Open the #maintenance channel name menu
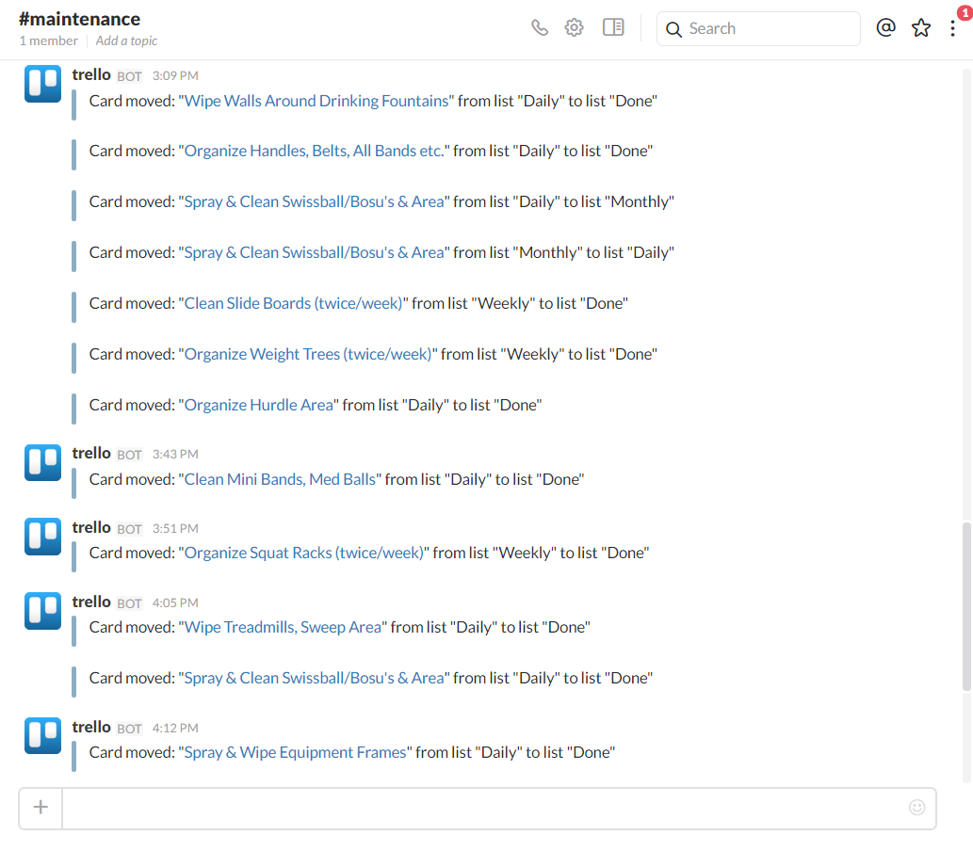Image resolution: width=973 pixels, height=851 pixels. (x=79, y=18)
